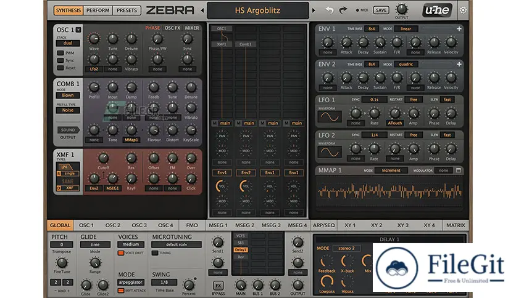This screenshot has width=516, height=298.
Task: Open COMB 1 mode Blown selector
Action: [x=68, y=95]
